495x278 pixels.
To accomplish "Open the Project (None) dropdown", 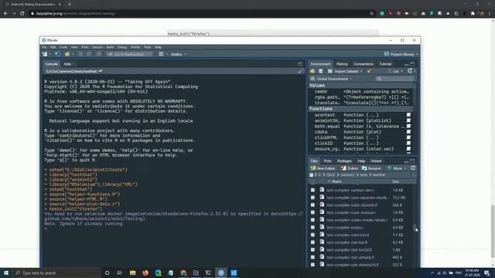I will [x=401, y=54].
